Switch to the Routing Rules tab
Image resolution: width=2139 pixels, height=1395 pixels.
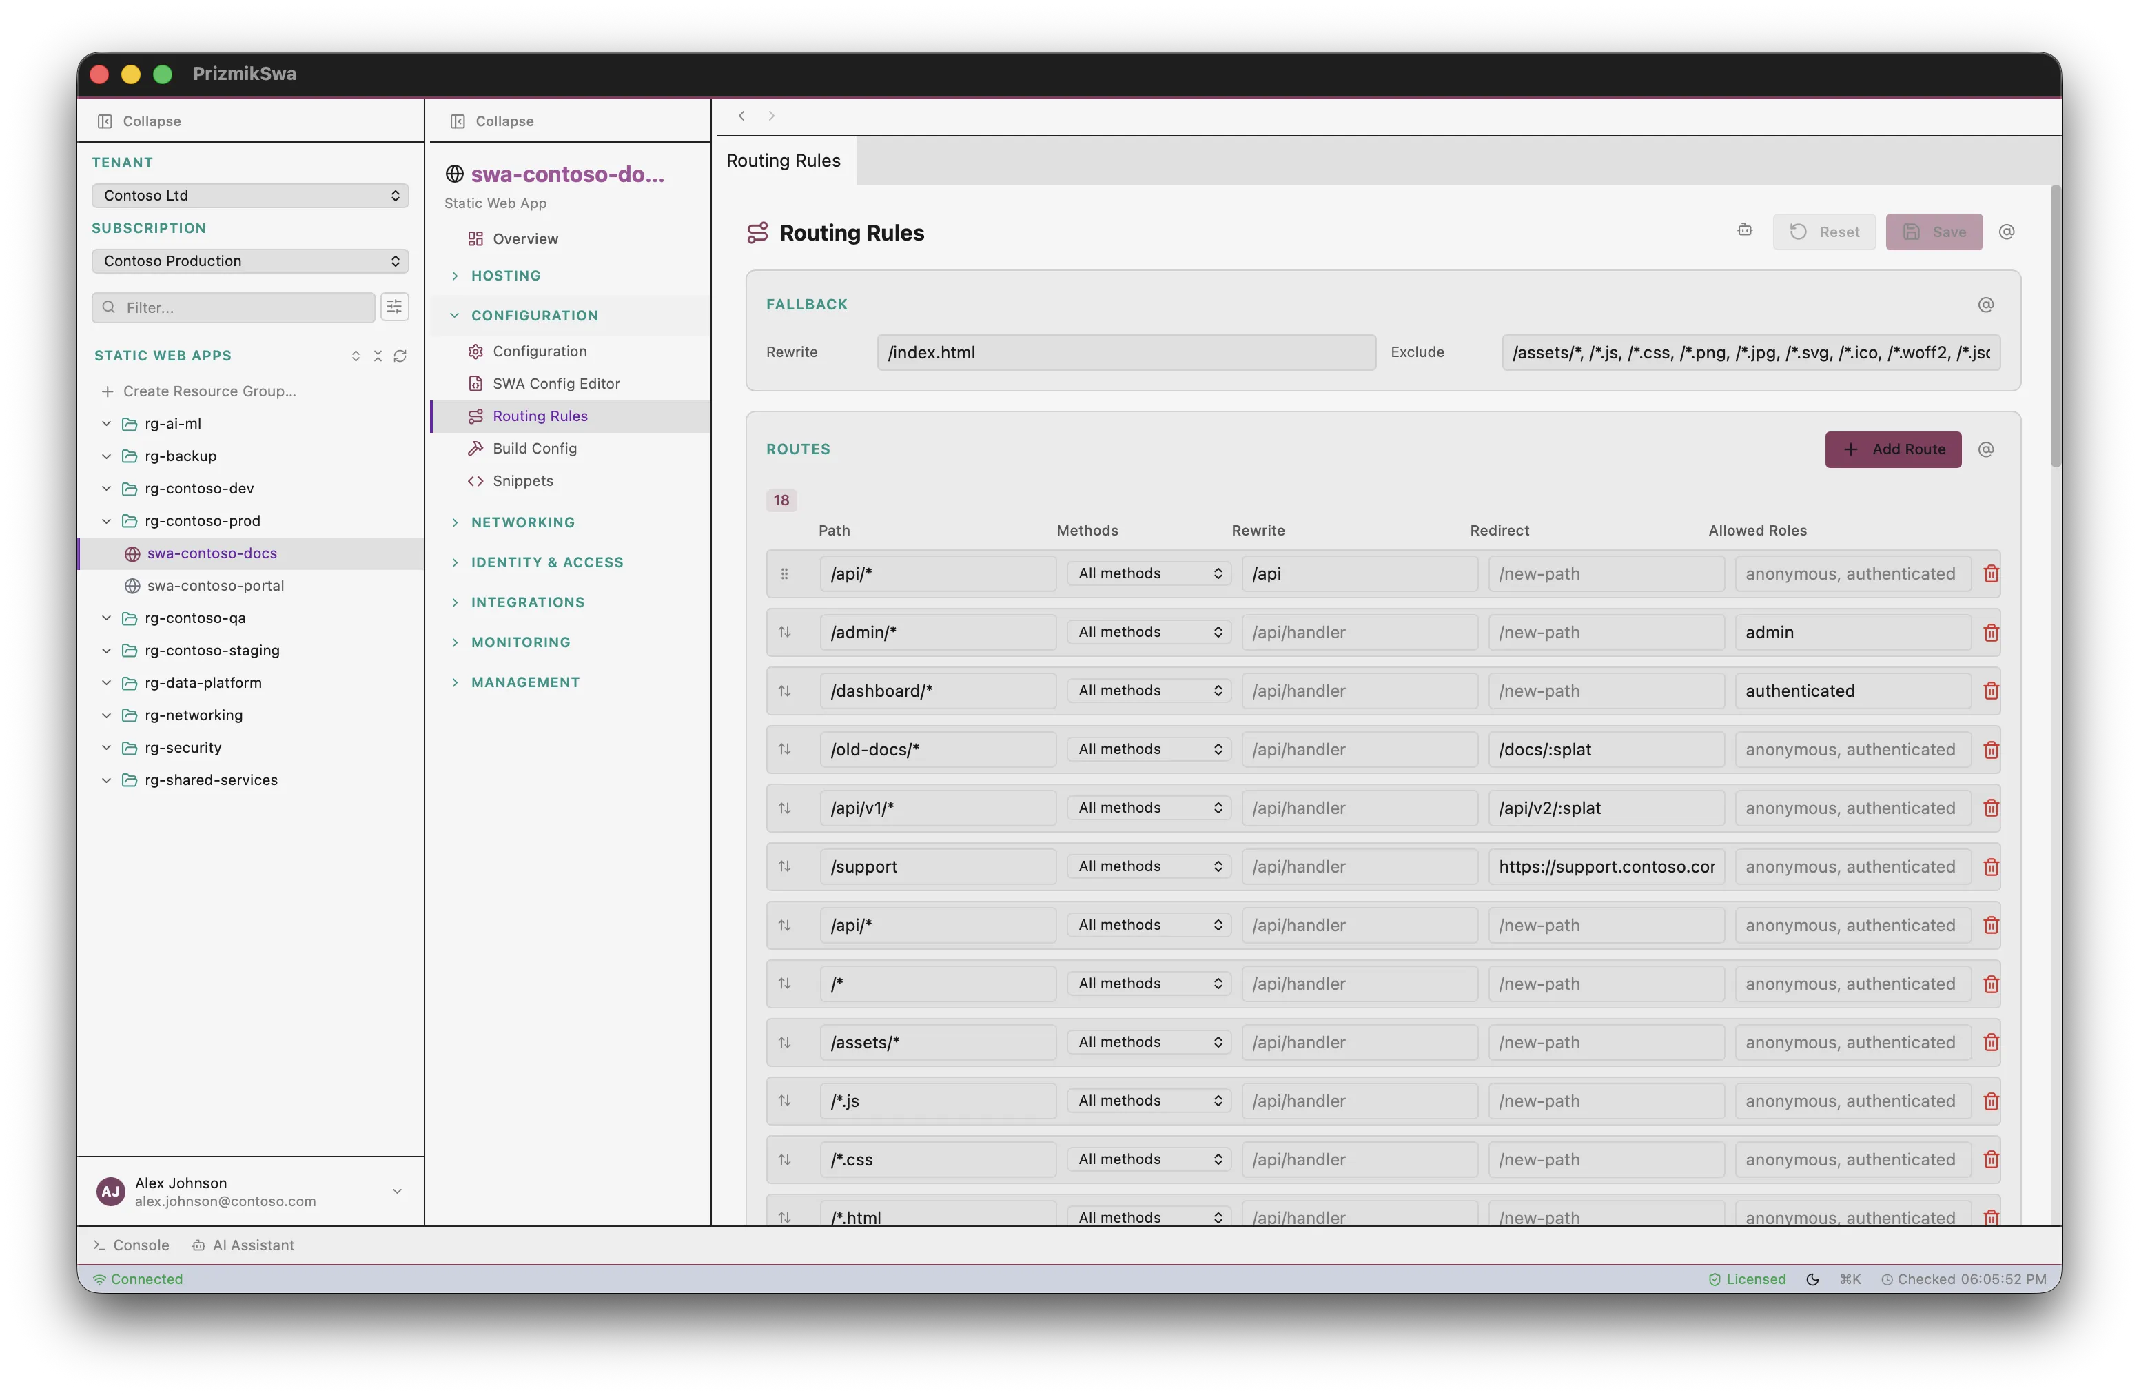(783, 160)
